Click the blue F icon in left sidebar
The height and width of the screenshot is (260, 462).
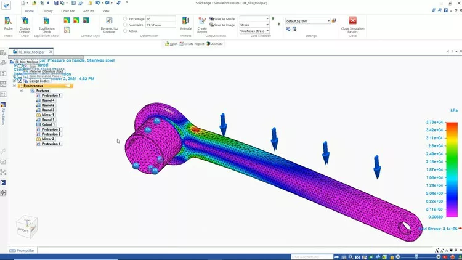click(x=3, y=182)
